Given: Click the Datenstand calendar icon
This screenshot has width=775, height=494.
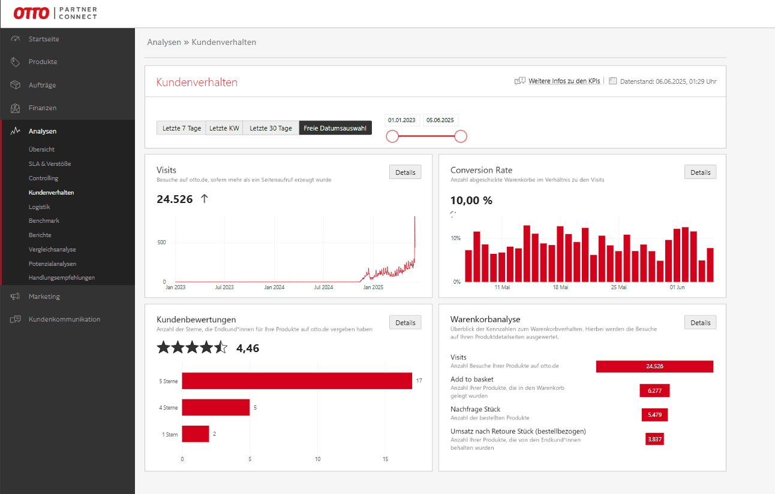Looking at the screenshot, I should (612, 81).
